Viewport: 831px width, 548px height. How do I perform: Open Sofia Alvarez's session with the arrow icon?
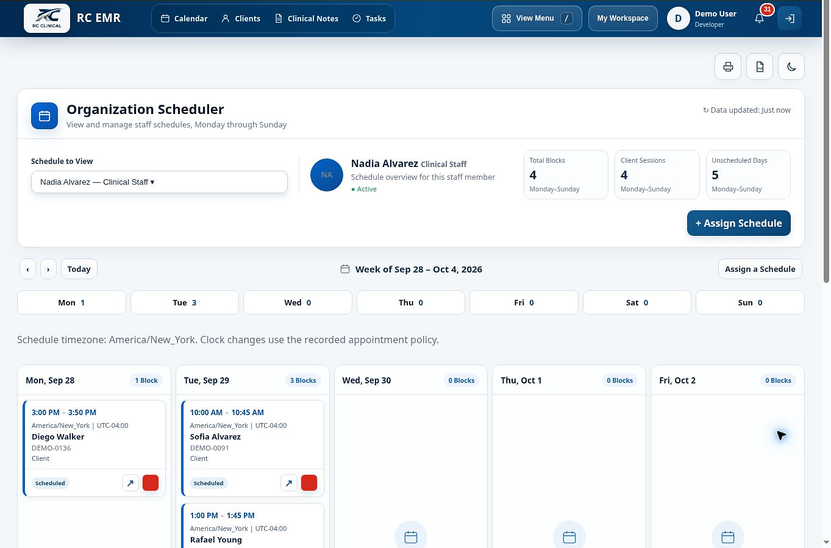(289, 483)
